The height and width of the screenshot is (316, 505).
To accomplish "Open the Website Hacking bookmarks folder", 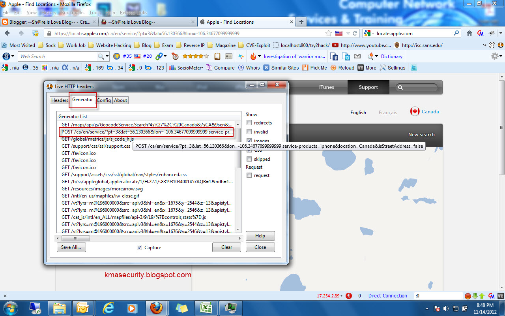I will coord(109,45).
